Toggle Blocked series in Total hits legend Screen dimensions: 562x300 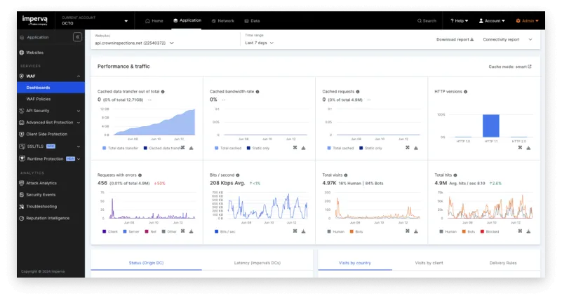(x=490, y=231)
